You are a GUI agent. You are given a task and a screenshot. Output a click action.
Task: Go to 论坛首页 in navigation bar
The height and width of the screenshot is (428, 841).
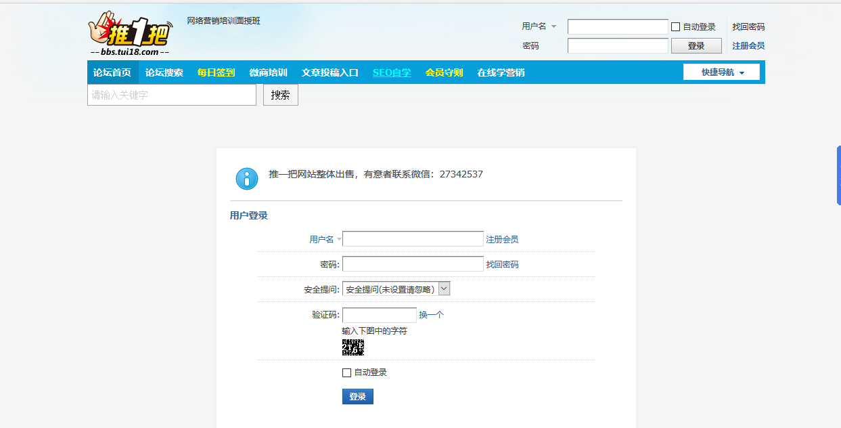[112, 72]
